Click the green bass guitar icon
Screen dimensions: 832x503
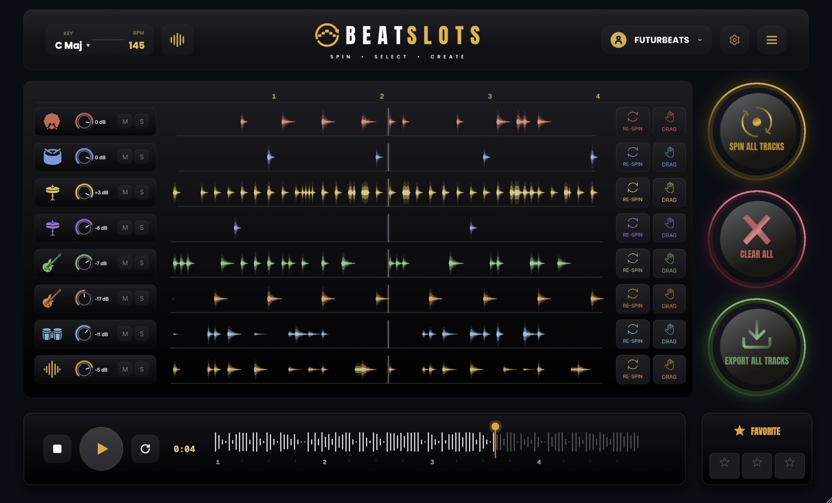pos(52,263)
